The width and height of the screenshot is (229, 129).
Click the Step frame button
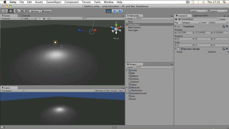coord(120,11)
